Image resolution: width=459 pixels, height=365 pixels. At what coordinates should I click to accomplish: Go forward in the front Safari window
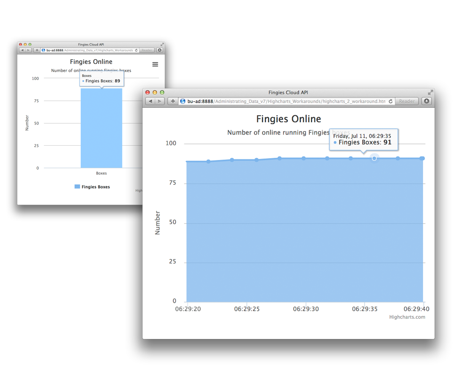(160, 101)
